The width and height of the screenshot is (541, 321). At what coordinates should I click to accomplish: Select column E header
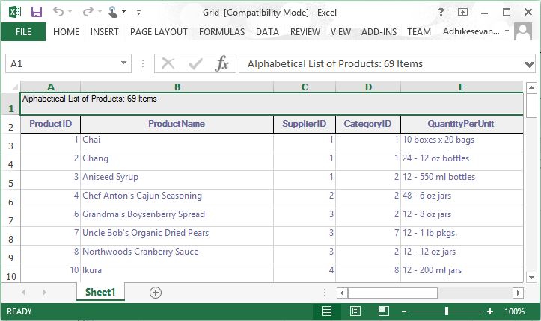461,87
